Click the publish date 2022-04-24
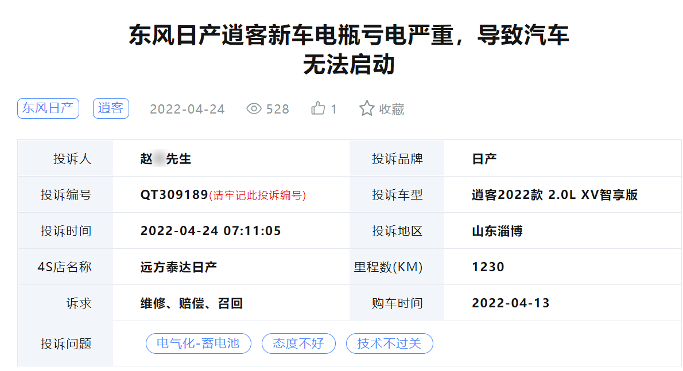 click(x=187, y=109)
